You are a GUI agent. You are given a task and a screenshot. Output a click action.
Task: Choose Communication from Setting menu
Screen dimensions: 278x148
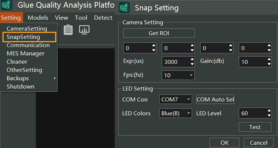click(x=29, y=45)
